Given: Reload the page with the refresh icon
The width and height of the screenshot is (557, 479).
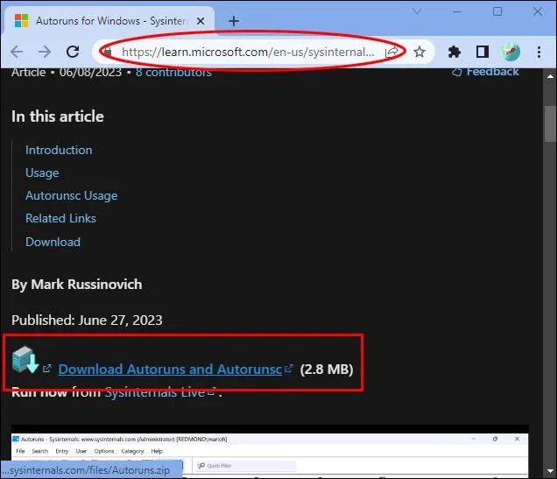Looking at the screenshot, I should tap(73, 52).
